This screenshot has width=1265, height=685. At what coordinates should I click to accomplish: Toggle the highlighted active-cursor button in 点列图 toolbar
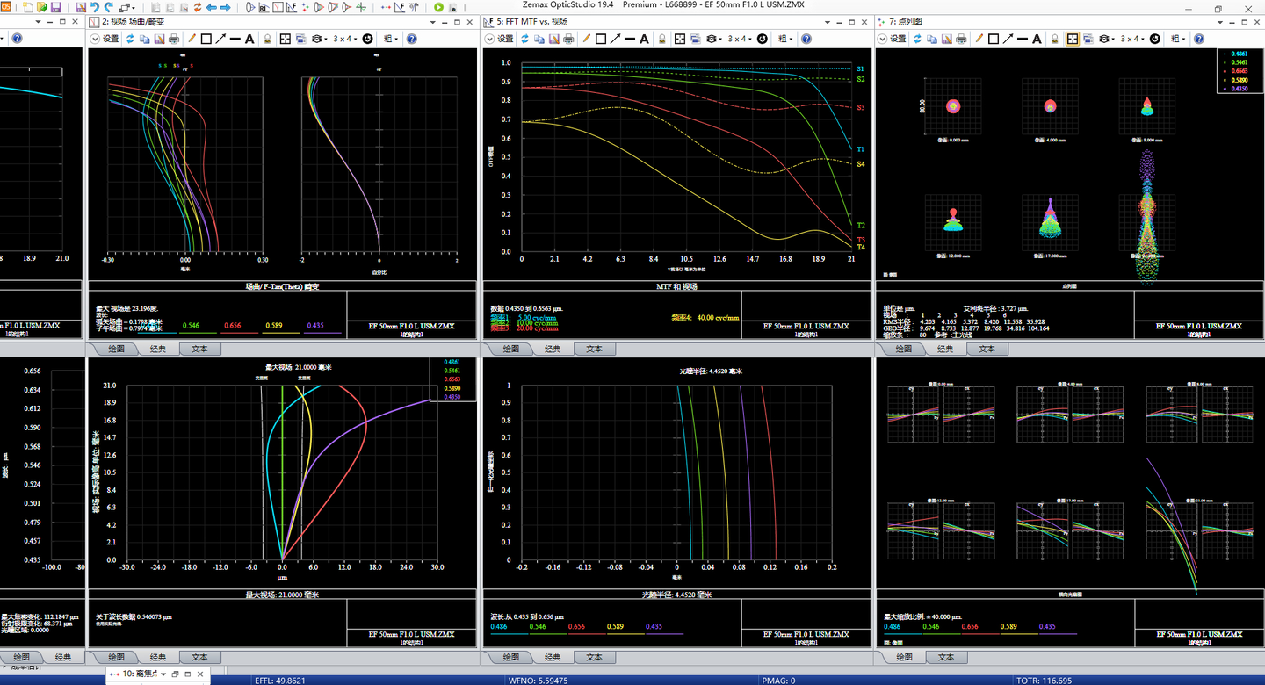(1073, 39)
